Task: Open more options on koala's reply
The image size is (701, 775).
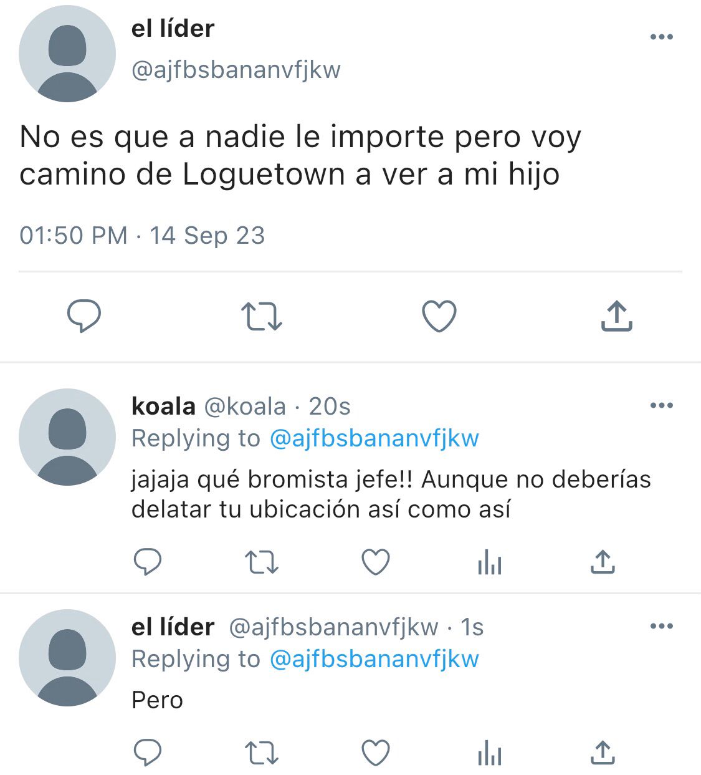Action: point(661,405)
